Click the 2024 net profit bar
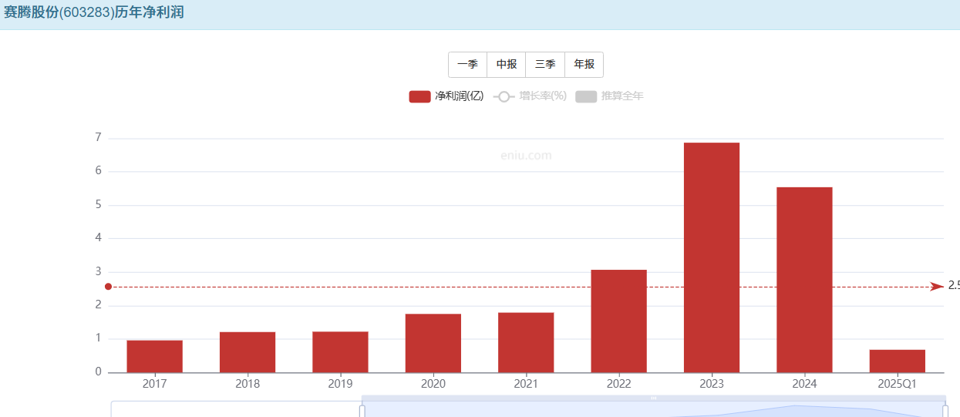Viewport: 960px width, 417px height. click(x=804, y=280)
